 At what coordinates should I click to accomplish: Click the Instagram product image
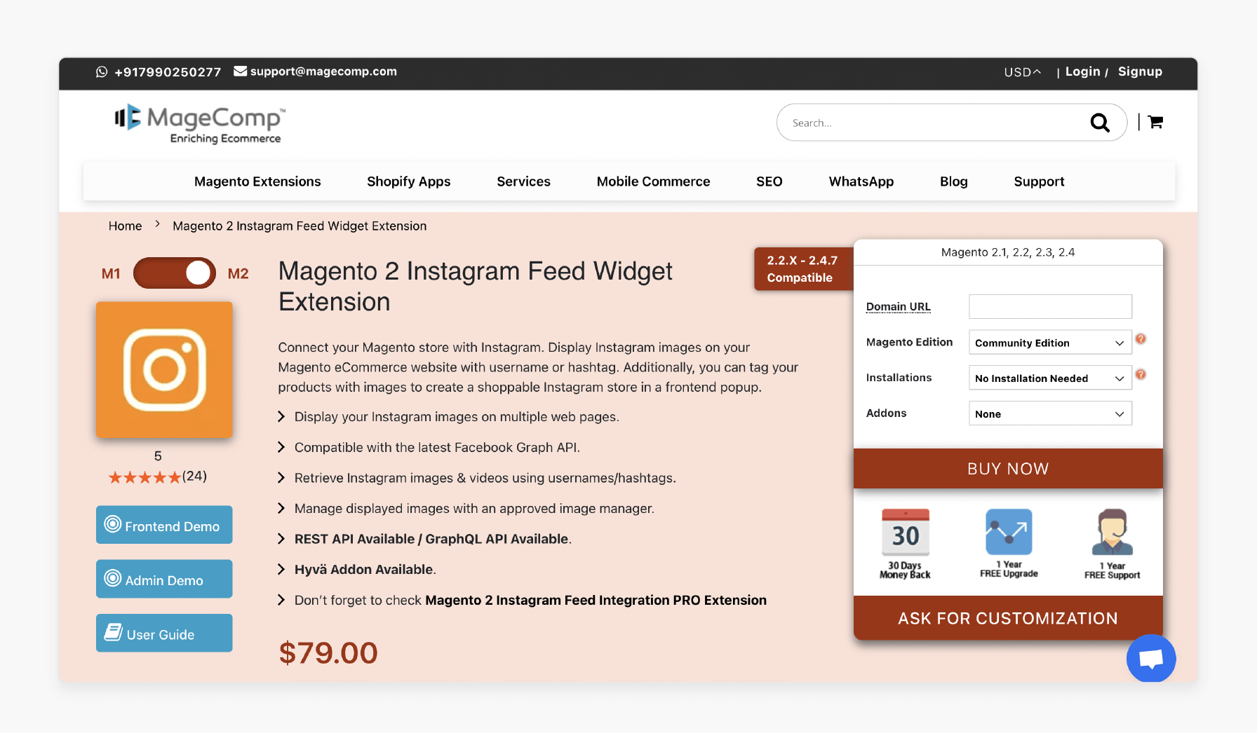click(x=164, y=370)
